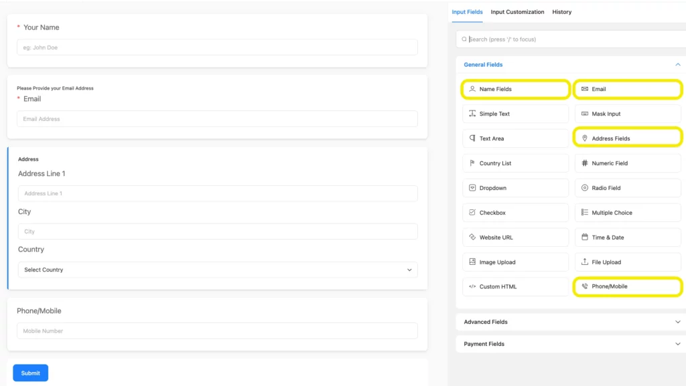Viewport: 686px width, 386px height.
Task: Click the Mobile Number input
Action: [x=218, y=331]
